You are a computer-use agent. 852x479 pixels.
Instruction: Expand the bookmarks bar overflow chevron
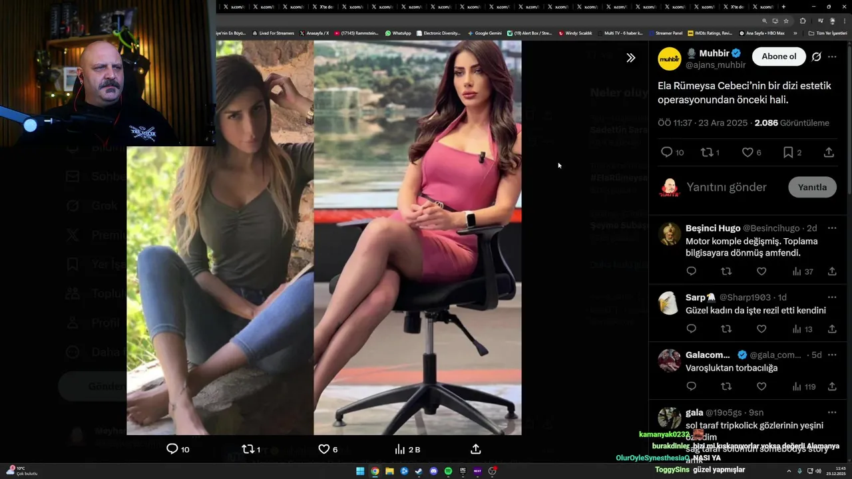(795, 33)
